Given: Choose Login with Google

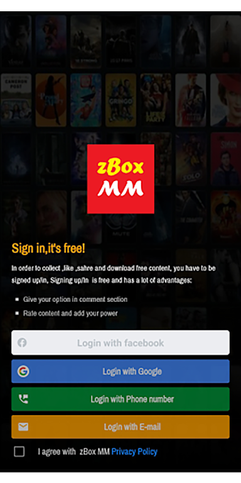Looking at the screenshot, I should pos(120,371).
